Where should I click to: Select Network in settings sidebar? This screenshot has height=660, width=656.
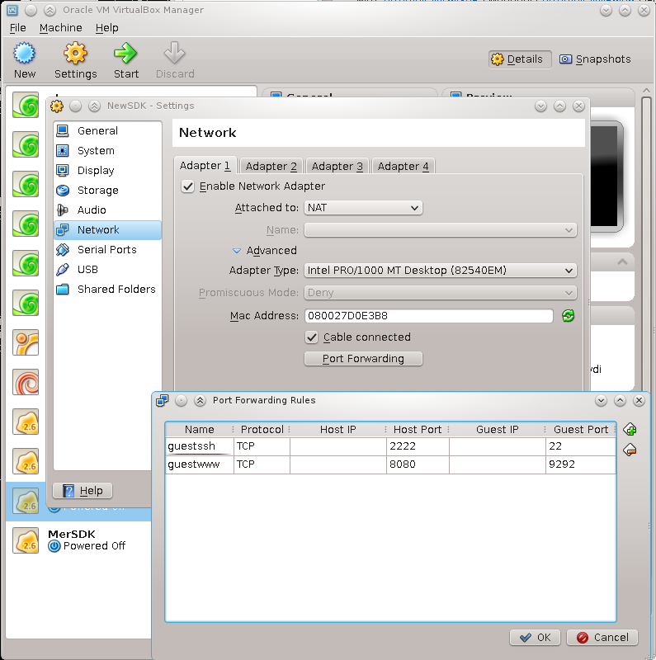tap(108, 230)
